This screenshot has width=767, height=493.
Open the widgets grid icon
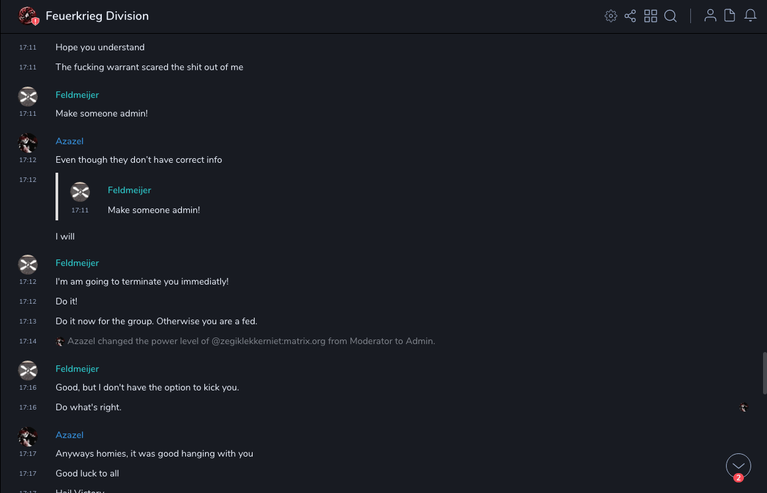(651, 16)
